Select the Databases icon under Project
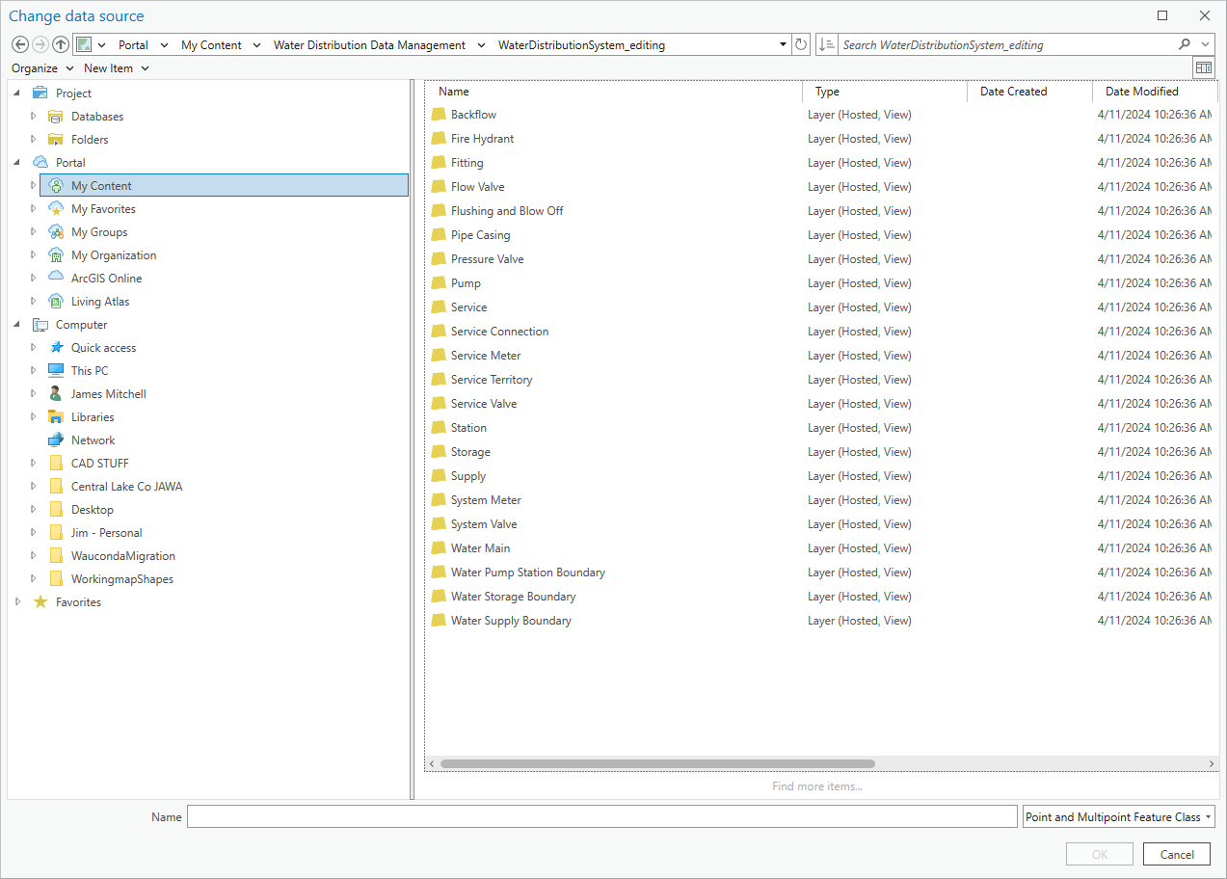The height and width of the screenshot is (879, 1227). [56, 117]
